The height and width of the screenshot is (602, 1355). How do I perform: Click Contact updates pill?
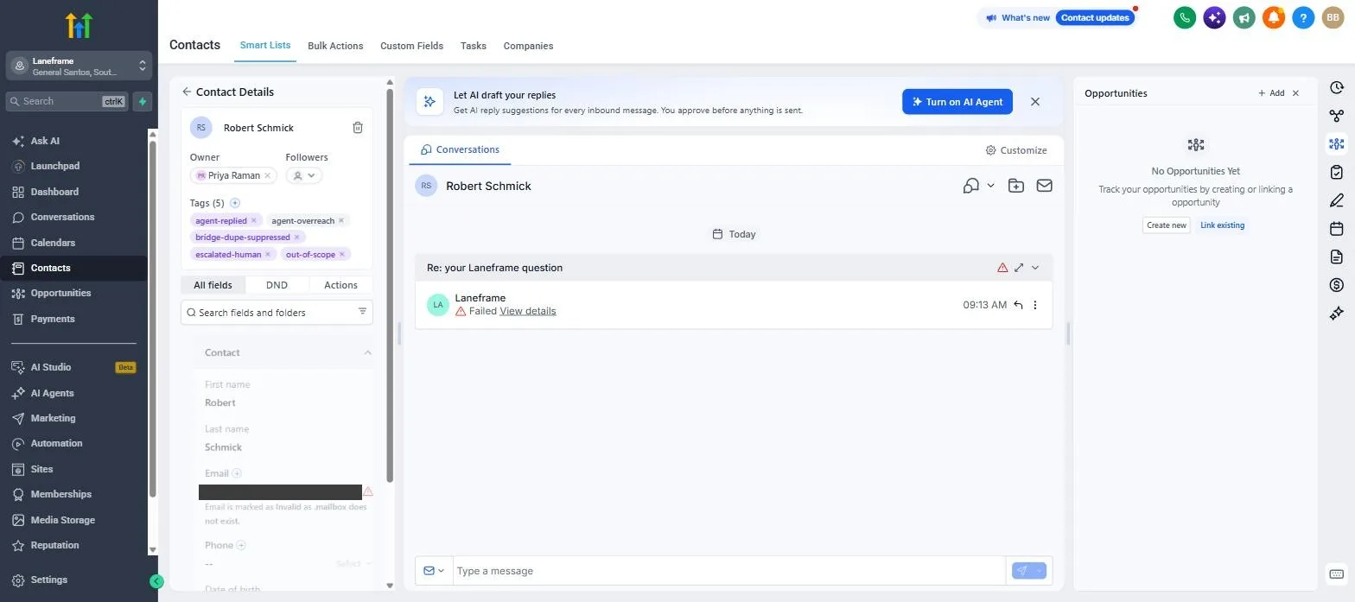pos(1095,17)
